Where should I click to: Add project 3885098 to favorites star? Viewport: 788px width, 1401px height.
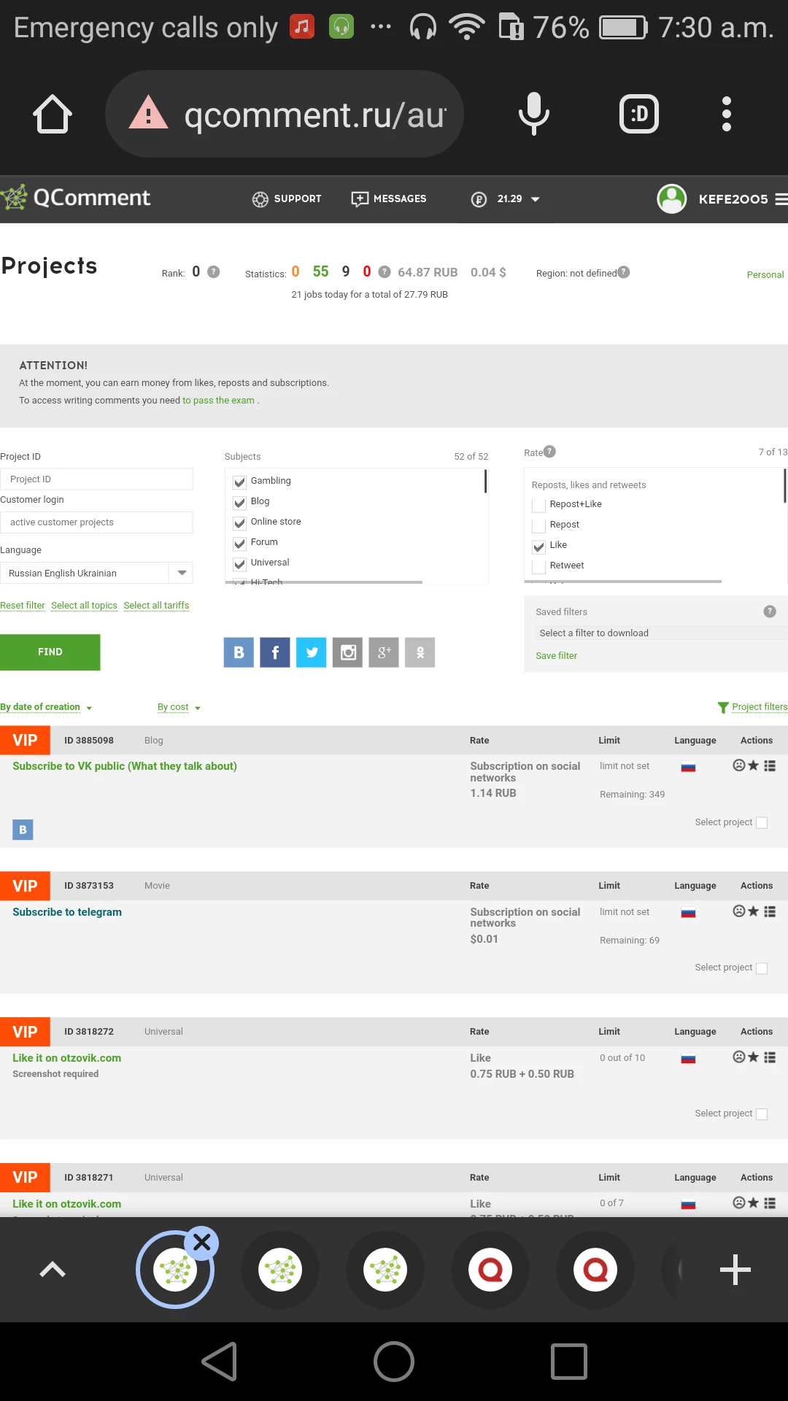[x=754, y=765]
